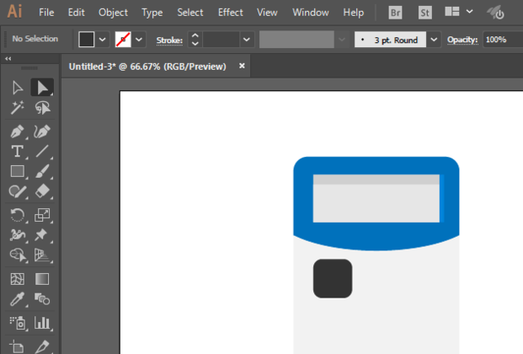Pick the Magic Wand tool

pyautogui.click(x=18, y=108)
